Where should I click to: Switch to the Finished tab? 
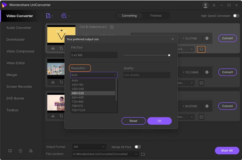(156, 16)
